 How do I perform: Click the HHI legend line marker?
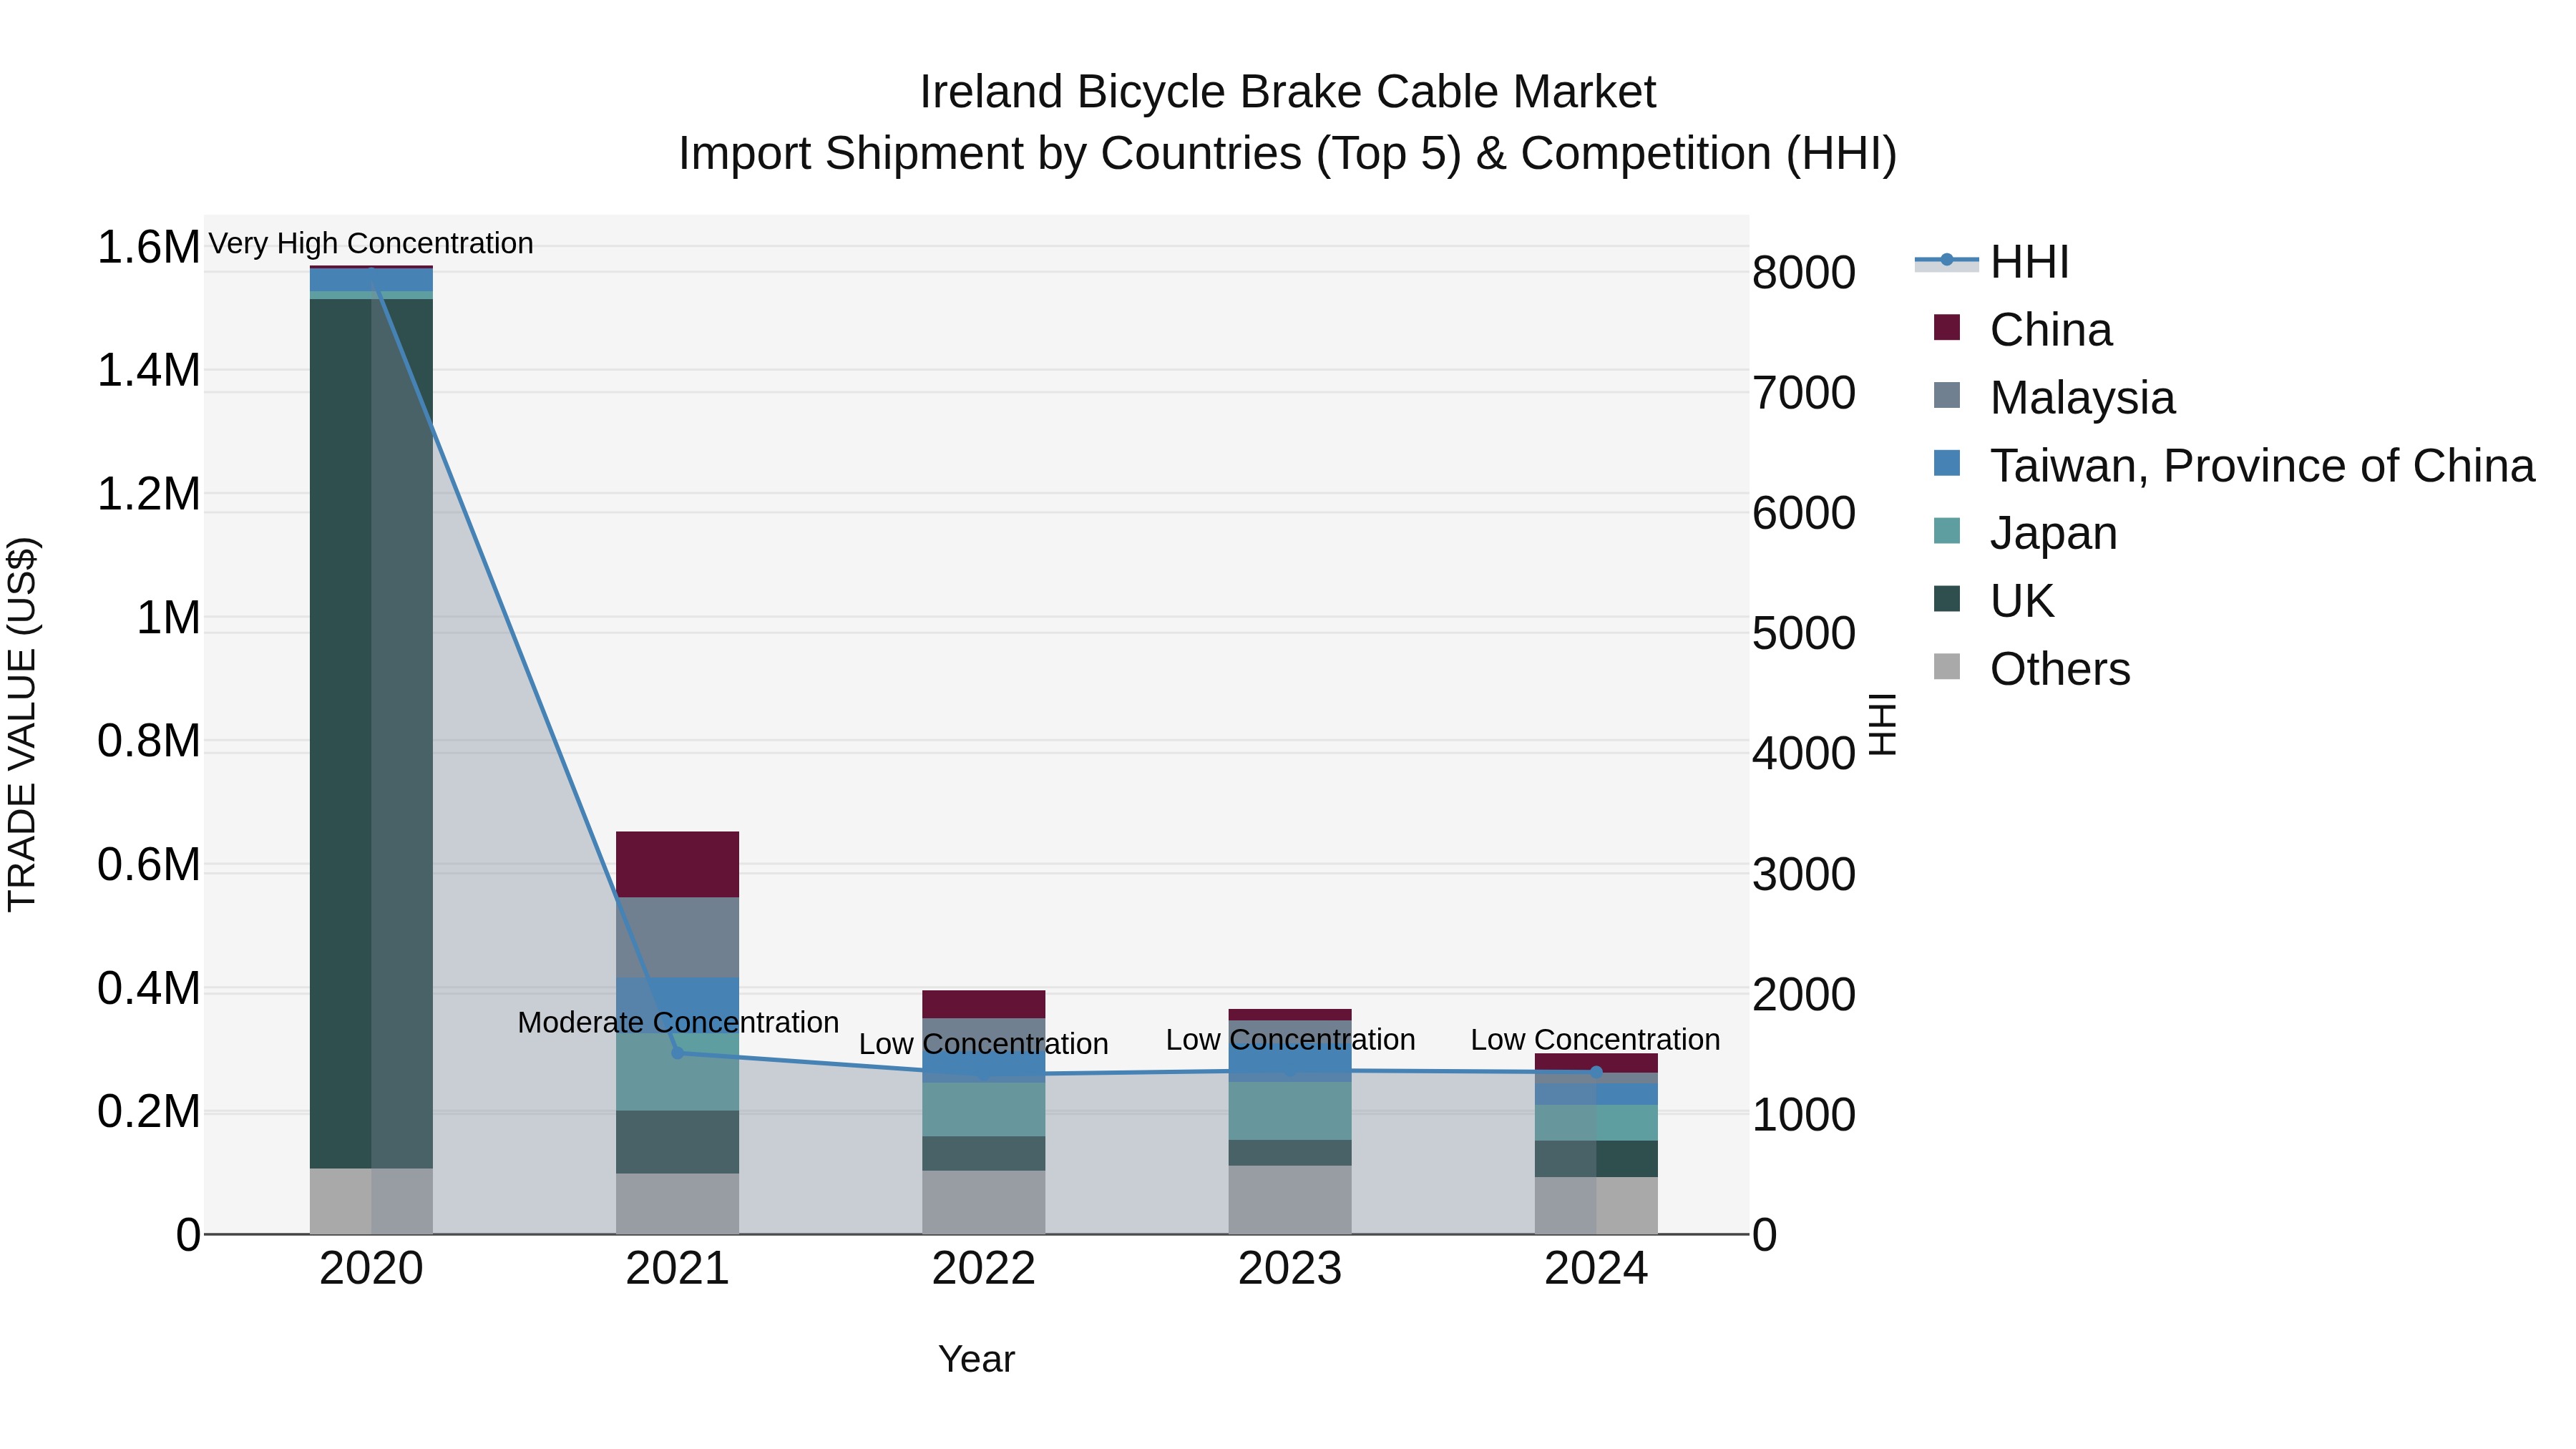coord(1946,261)
